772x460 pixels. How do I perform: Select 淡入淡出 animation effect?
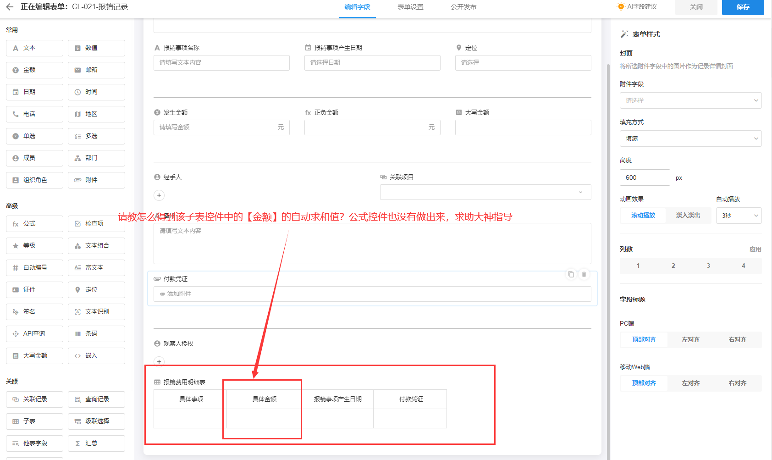click(688, 216)
